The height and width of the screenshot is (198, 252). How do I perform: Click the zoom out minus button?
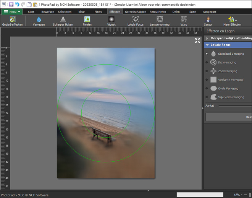246,195
